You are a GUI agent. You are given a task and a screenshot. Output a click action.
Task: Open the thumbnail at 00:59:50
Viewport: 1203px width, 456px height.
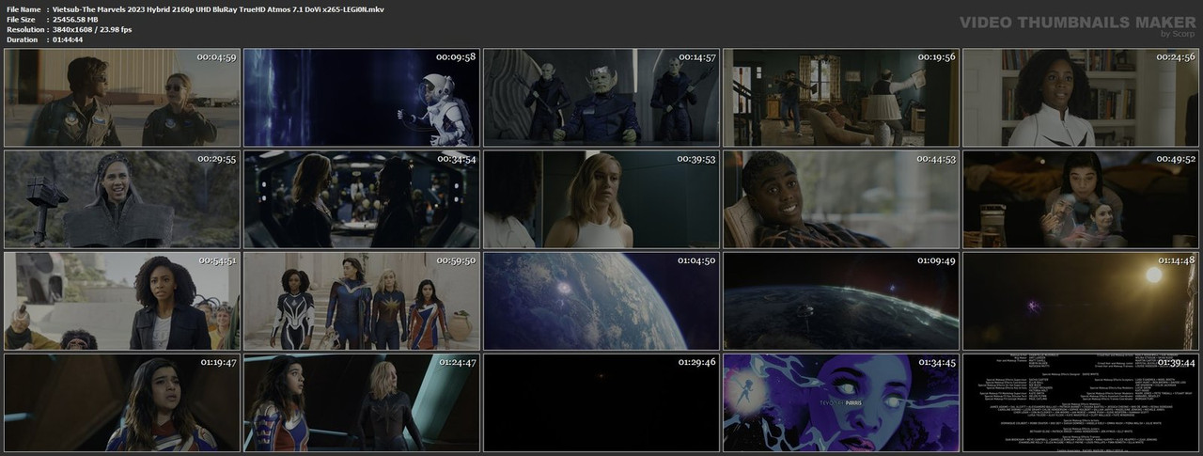coord(362,300)
